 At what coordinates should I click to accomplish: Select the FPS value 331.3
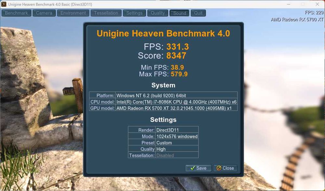178,46
